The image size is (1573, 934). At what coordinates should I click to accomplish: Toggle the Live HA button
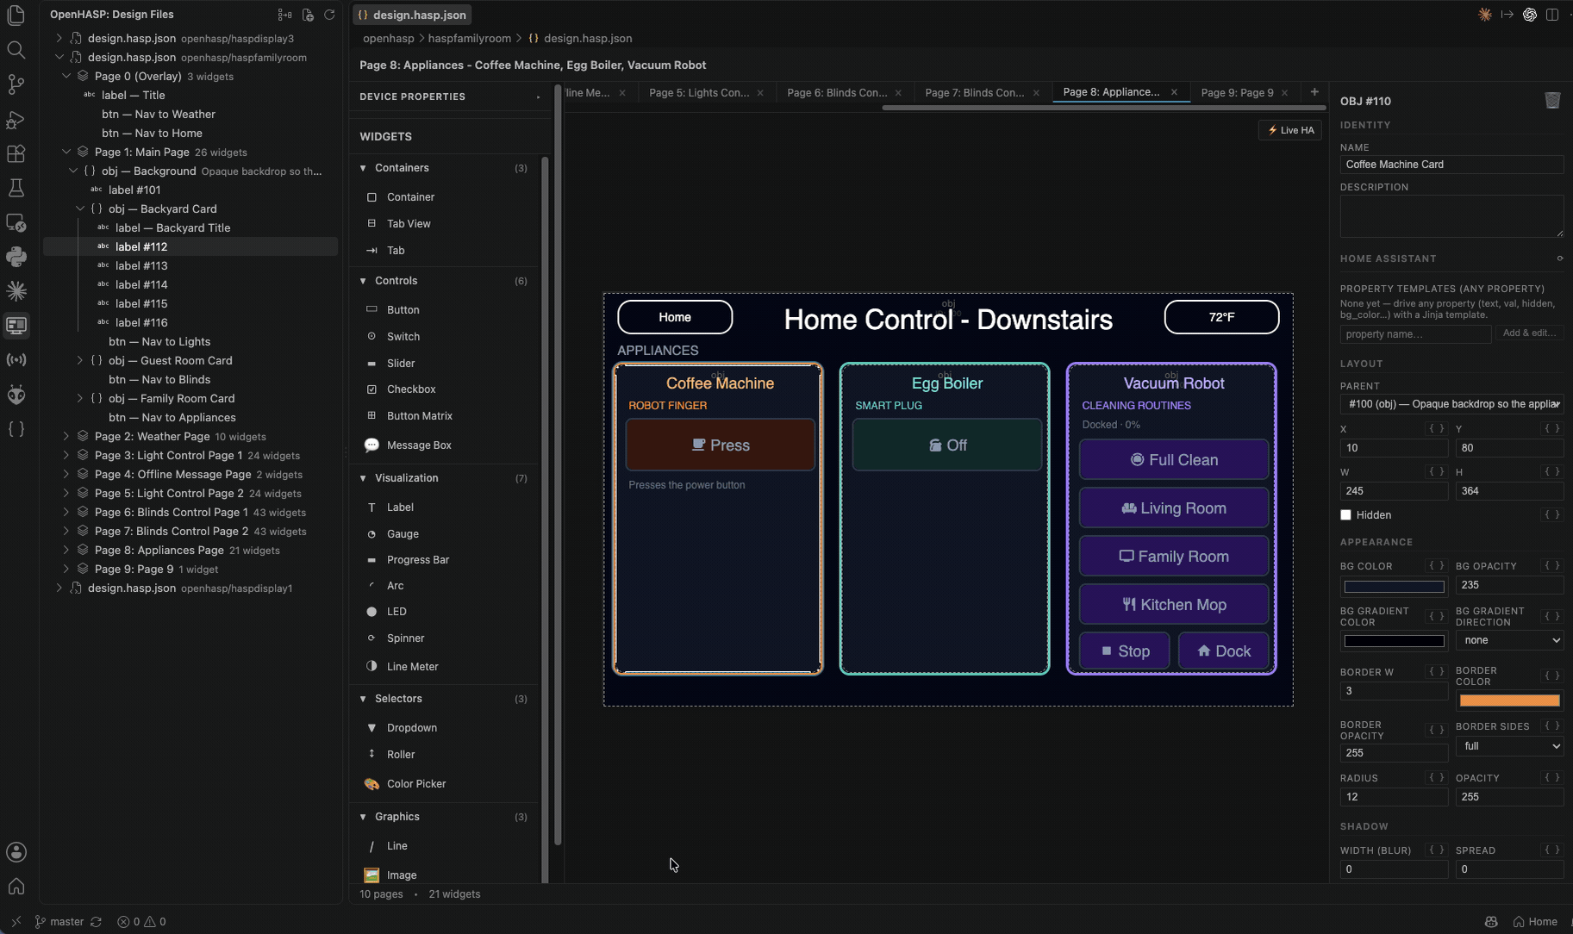click(x=1290, y=130)
